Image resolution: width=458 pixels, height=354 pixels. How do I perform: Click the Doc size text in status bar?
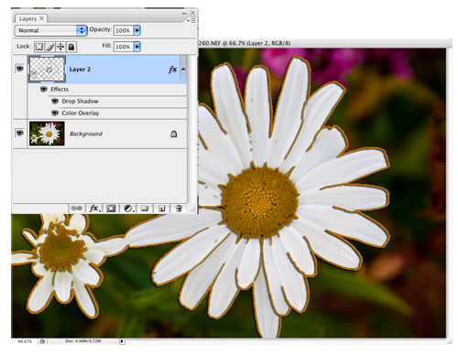83,341
